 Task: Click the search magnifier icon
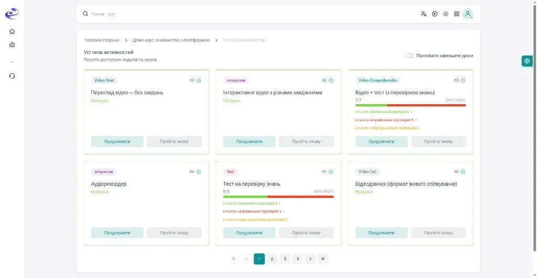[x=85, y=14]
